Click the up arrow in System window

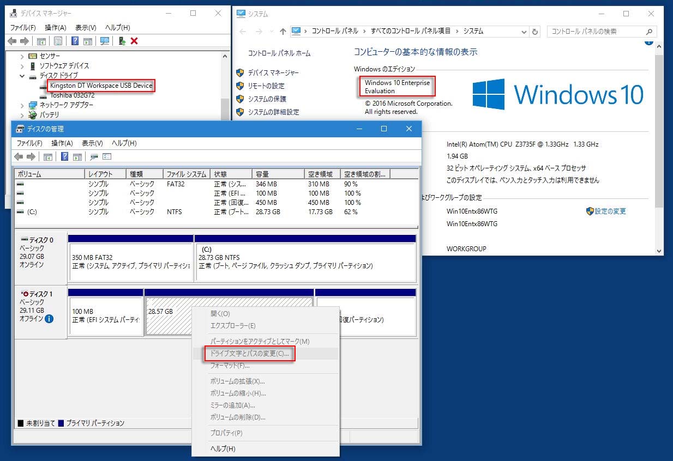[283, 32]
